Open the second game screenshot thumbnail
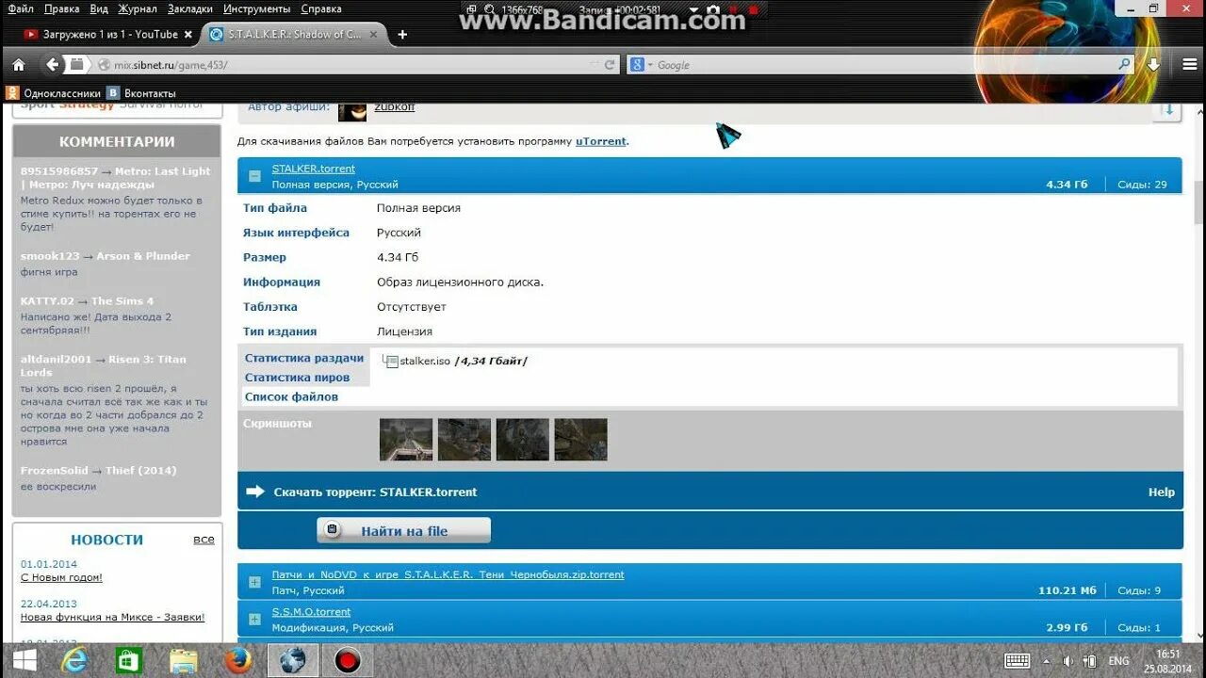Screen dimensions: 1206x678 [464, 440]
